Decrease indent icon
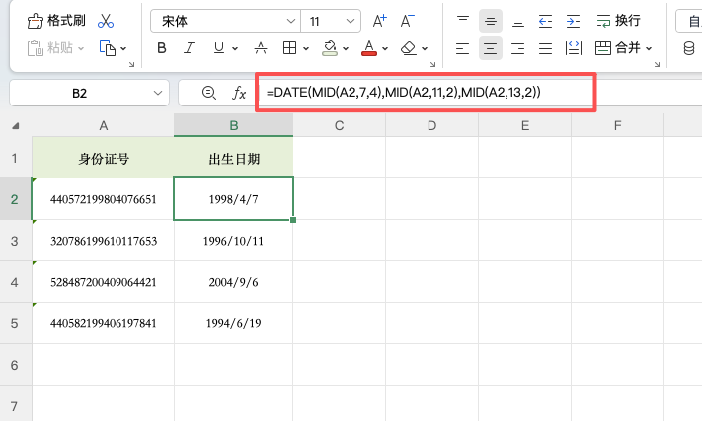This screenshot has width=702, height=421. coord(545,21)
